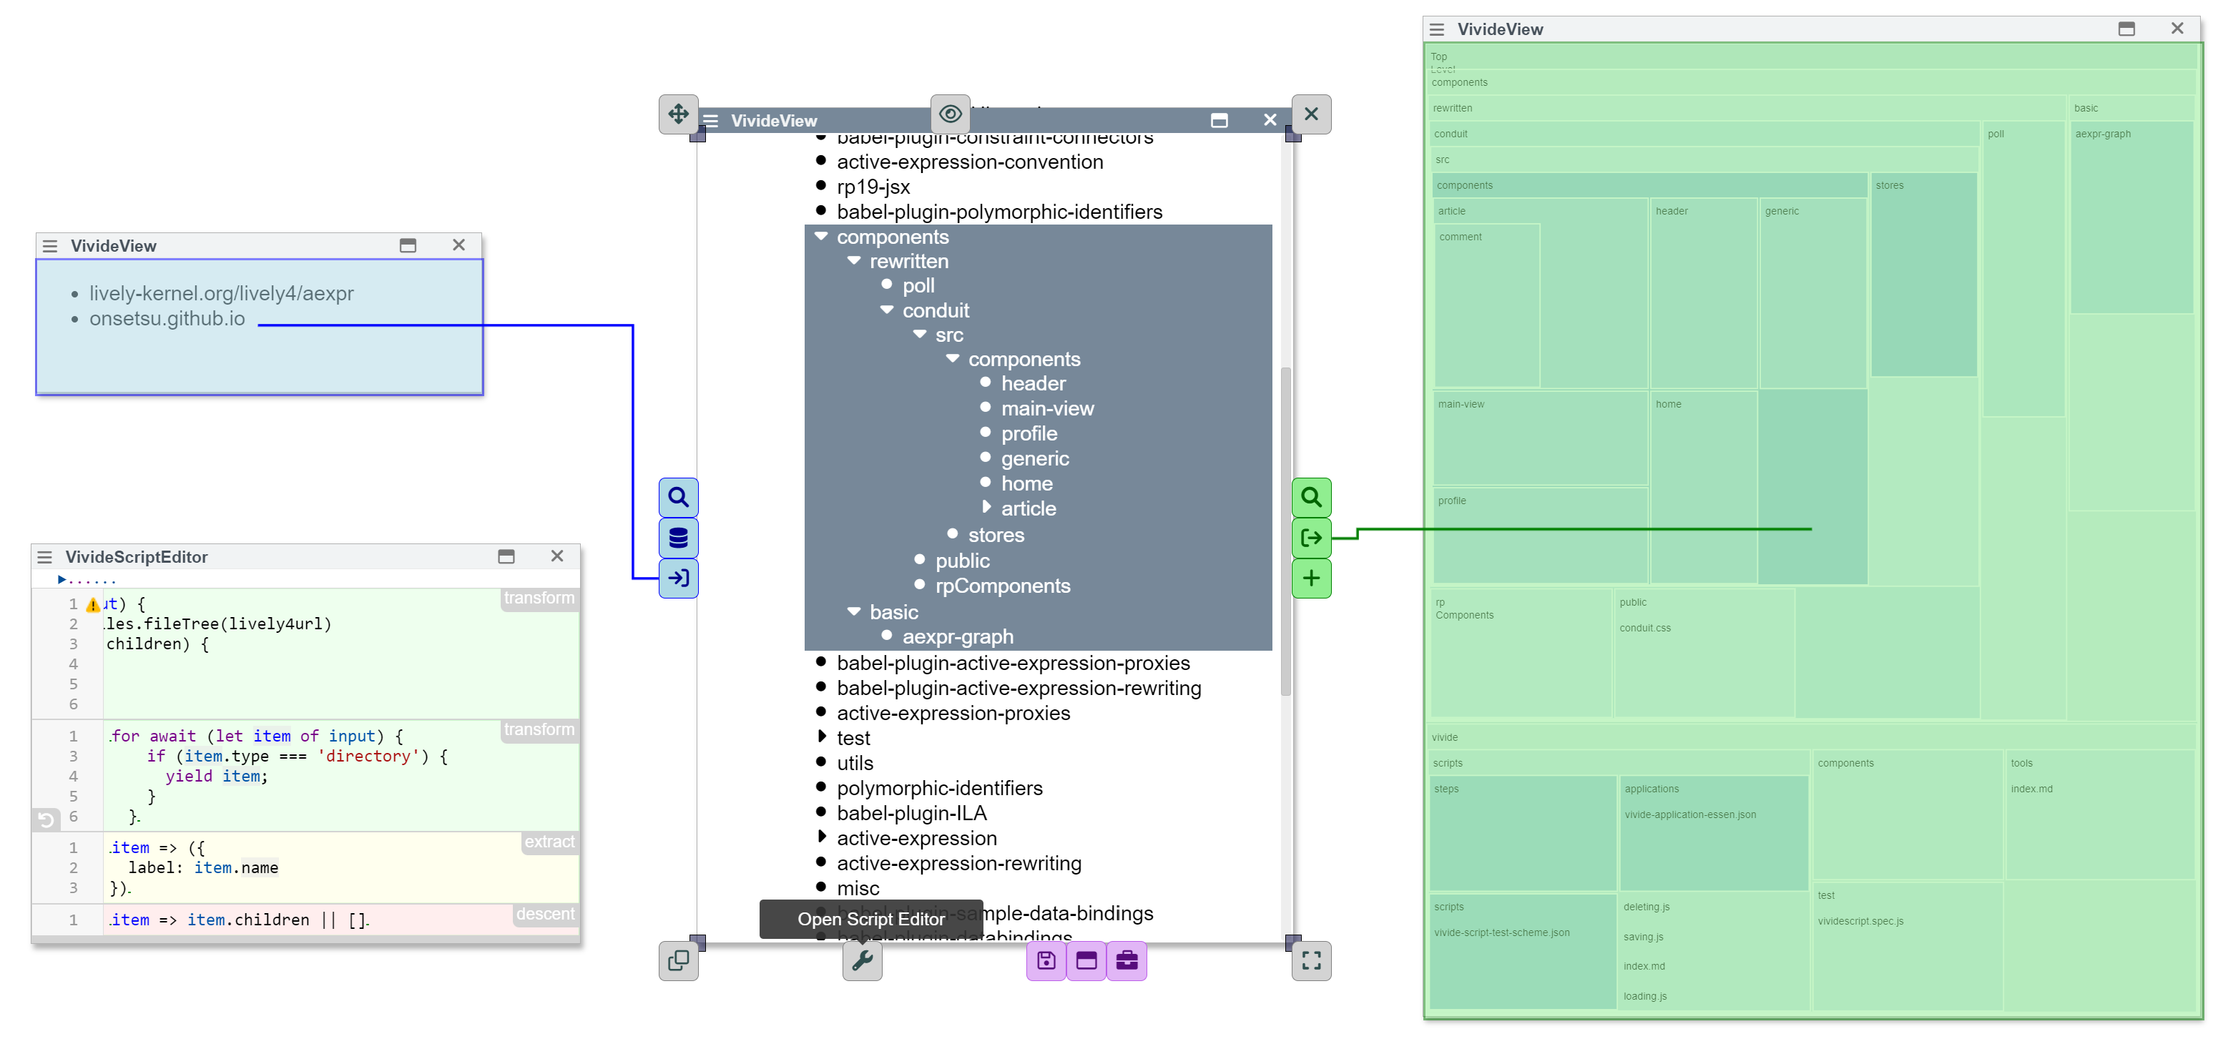Click the blue input connection arrow icon

(678, 578)
